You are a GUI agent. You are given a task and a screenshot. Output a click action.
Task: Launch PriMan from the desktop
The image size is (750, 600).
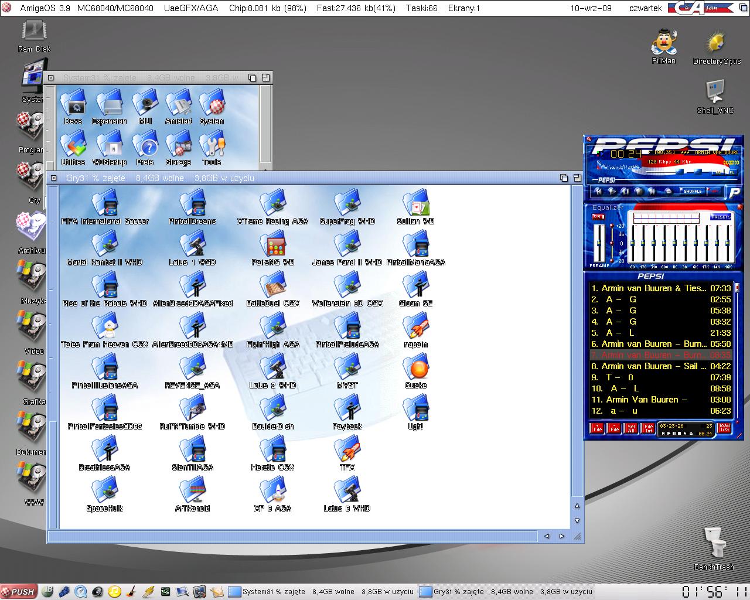pyautogui.click(x=664, y=46)
